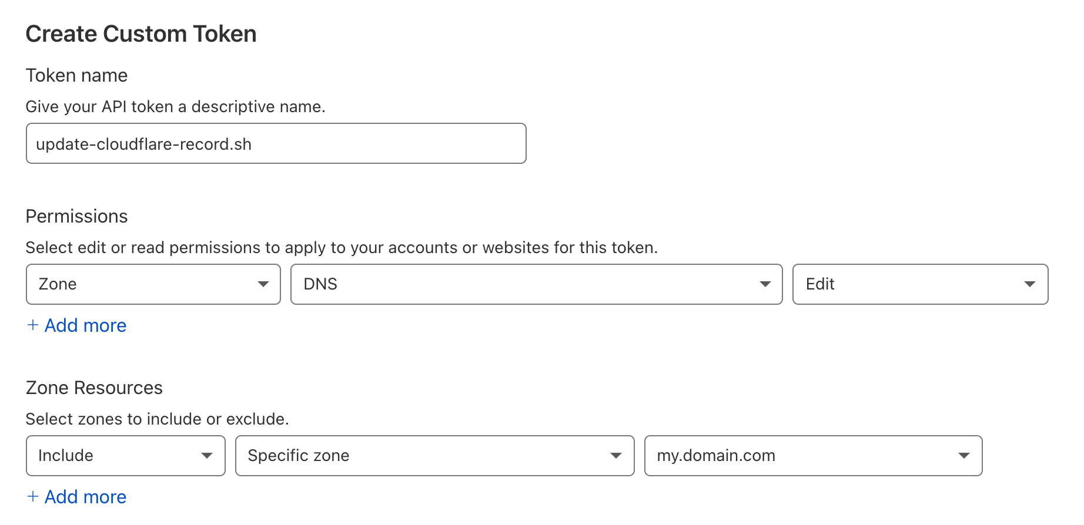Click the arrow icon in Include dropdown
This screenshot has height=525, width=1084.
coord(207,456)
